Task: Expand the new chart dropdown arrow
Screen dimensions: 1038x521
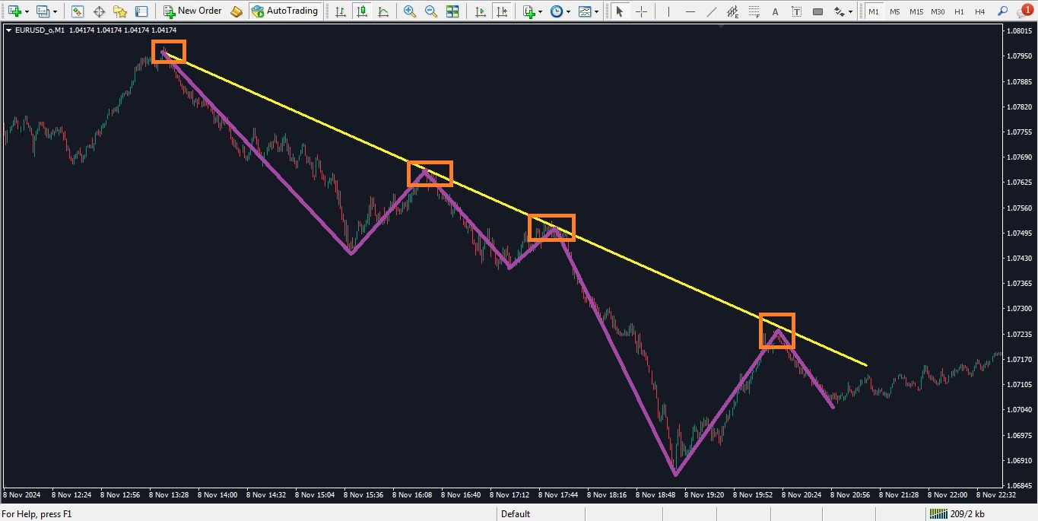Action: point(27,12)
